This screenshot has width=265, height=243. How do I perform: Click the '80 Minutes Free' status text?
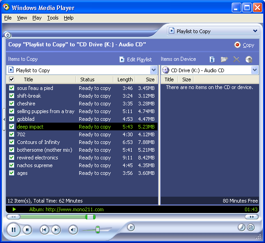point(240,201)
